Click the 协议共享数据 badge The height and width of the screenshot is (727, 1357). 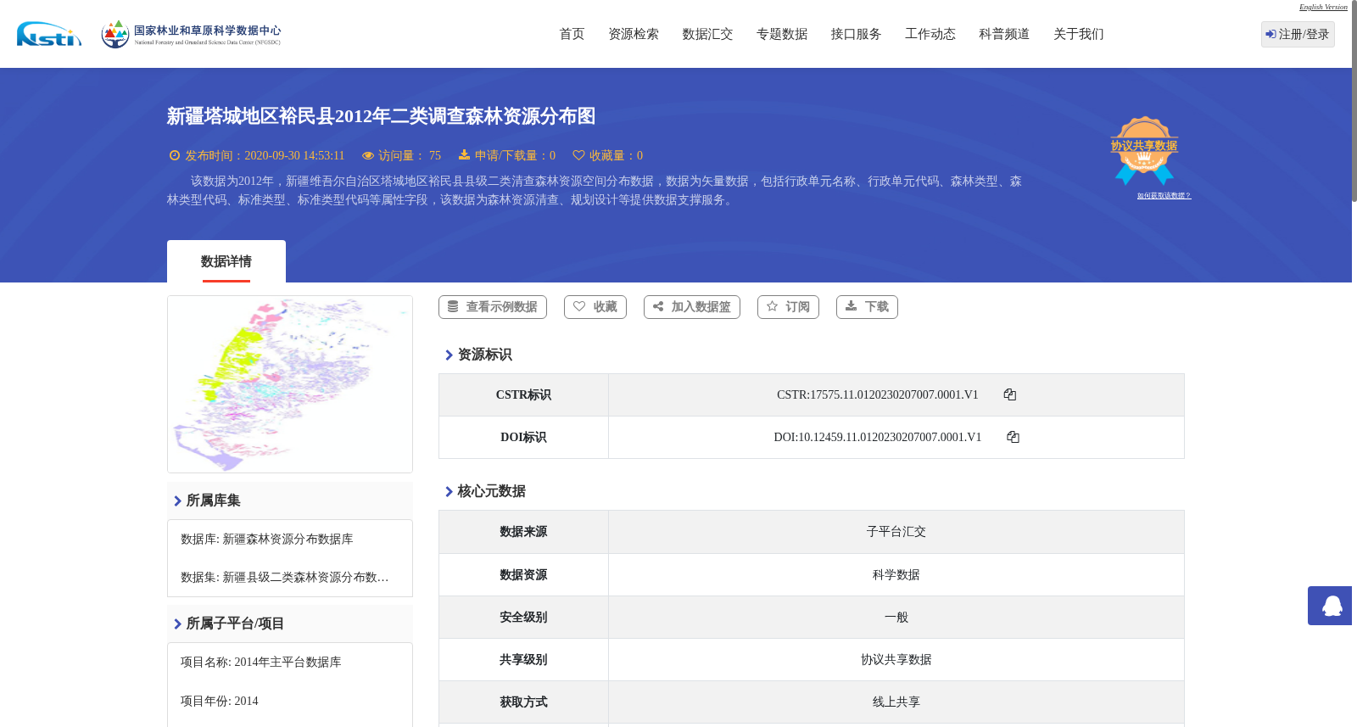(1144, 150)
